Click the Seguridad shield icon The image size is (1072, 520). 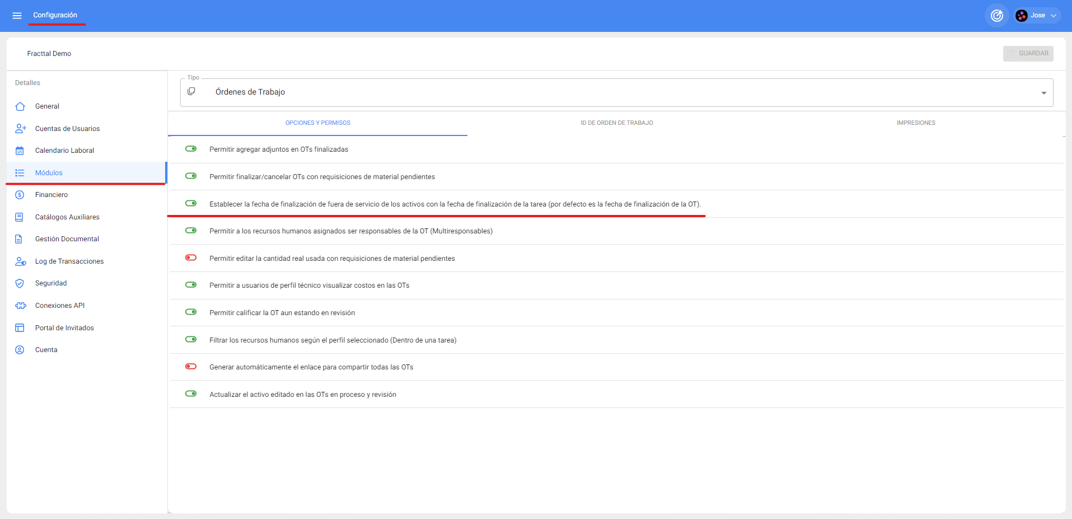coord(20,283)
